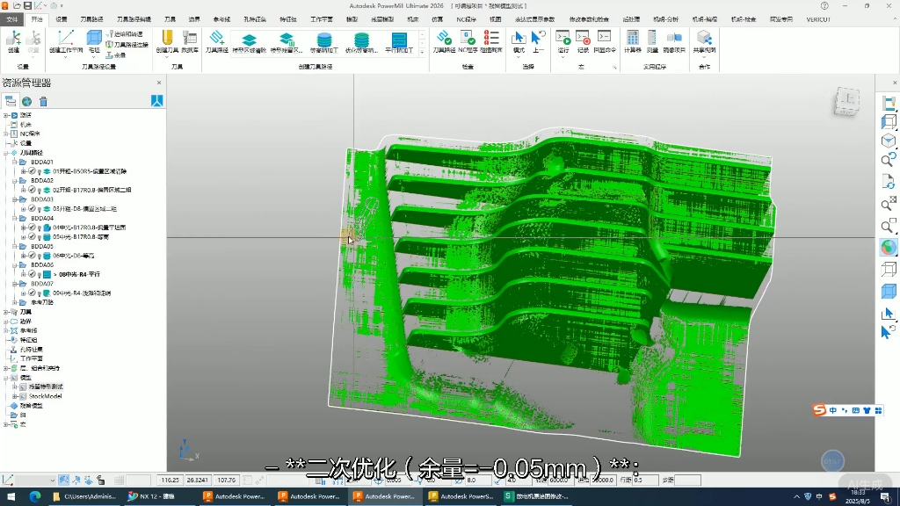
Task: Click the ViewCube in the viewport corner
Action: (846, 102)
